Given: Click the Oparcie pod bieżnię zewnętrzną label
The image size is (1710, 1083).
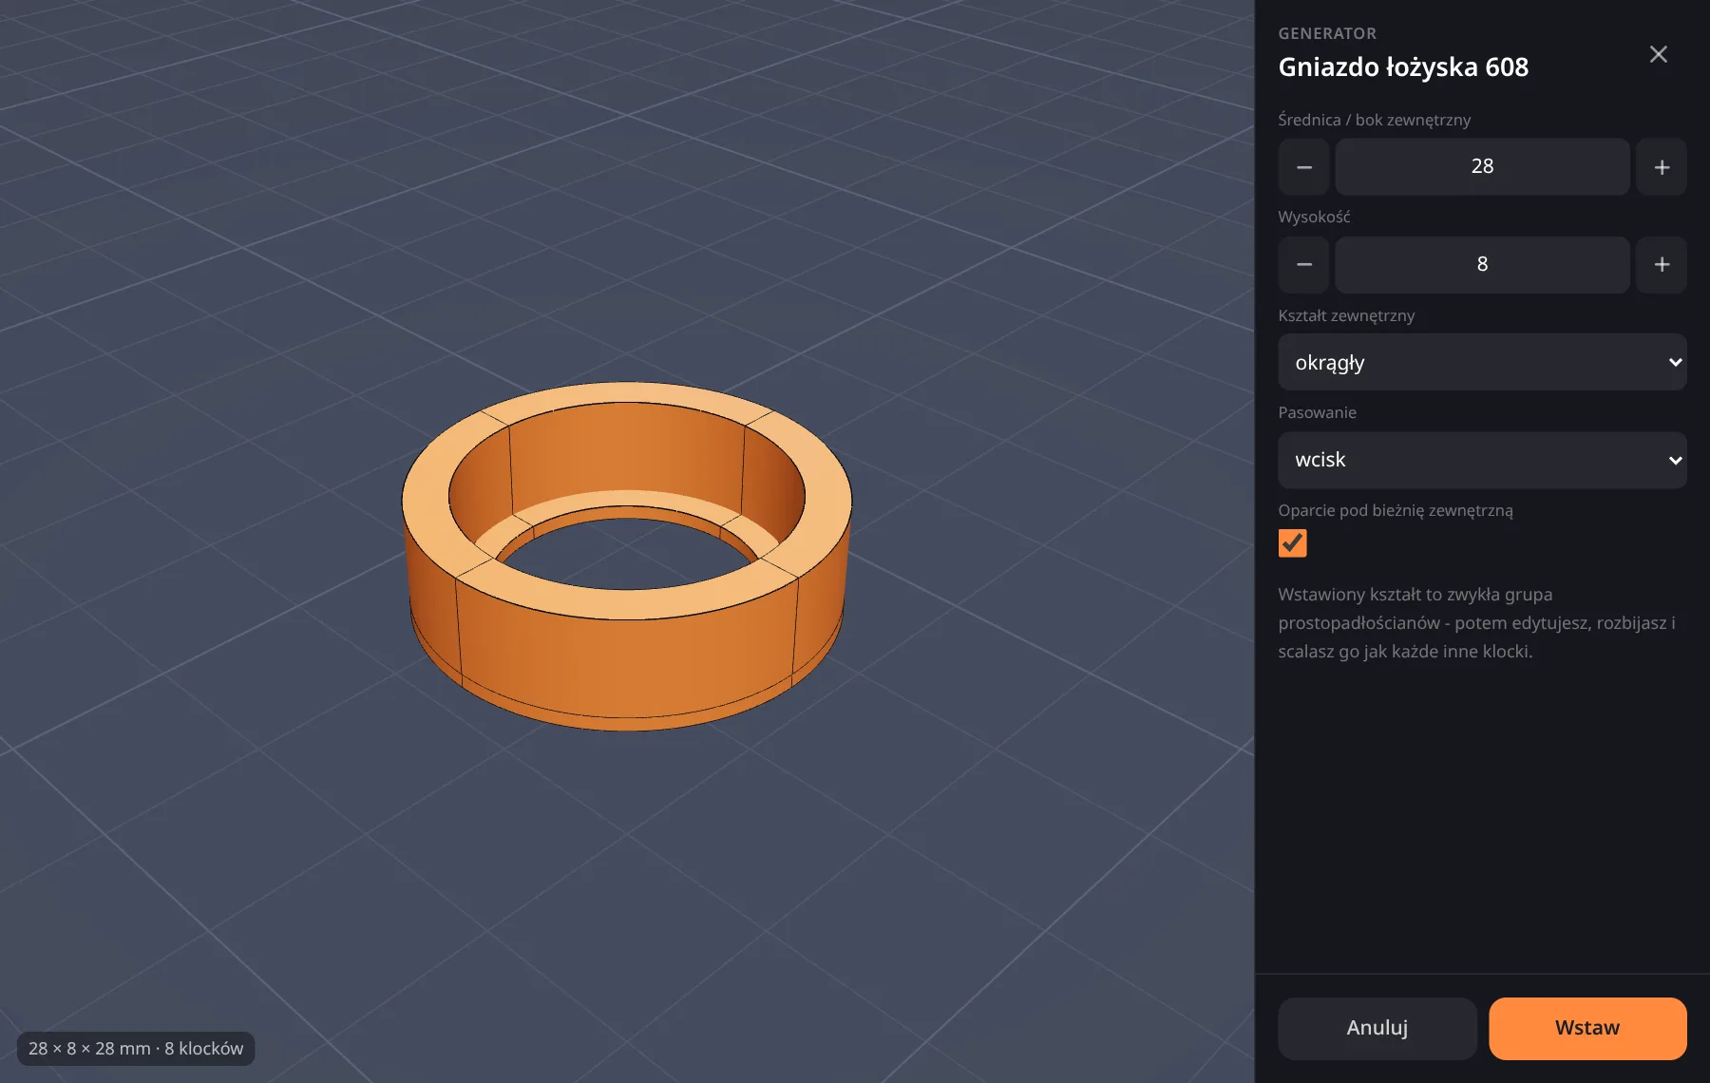Looking at the screenshot, I should pyautogui.click(x=1395, y=510).
